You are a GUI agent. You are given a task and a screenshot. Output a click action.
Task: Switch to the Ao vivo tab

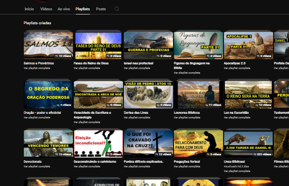point(64,9)
